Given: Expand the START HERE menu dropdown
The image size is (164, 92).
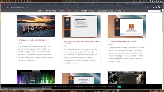Looking at the screenshot, I should point(52,11).
